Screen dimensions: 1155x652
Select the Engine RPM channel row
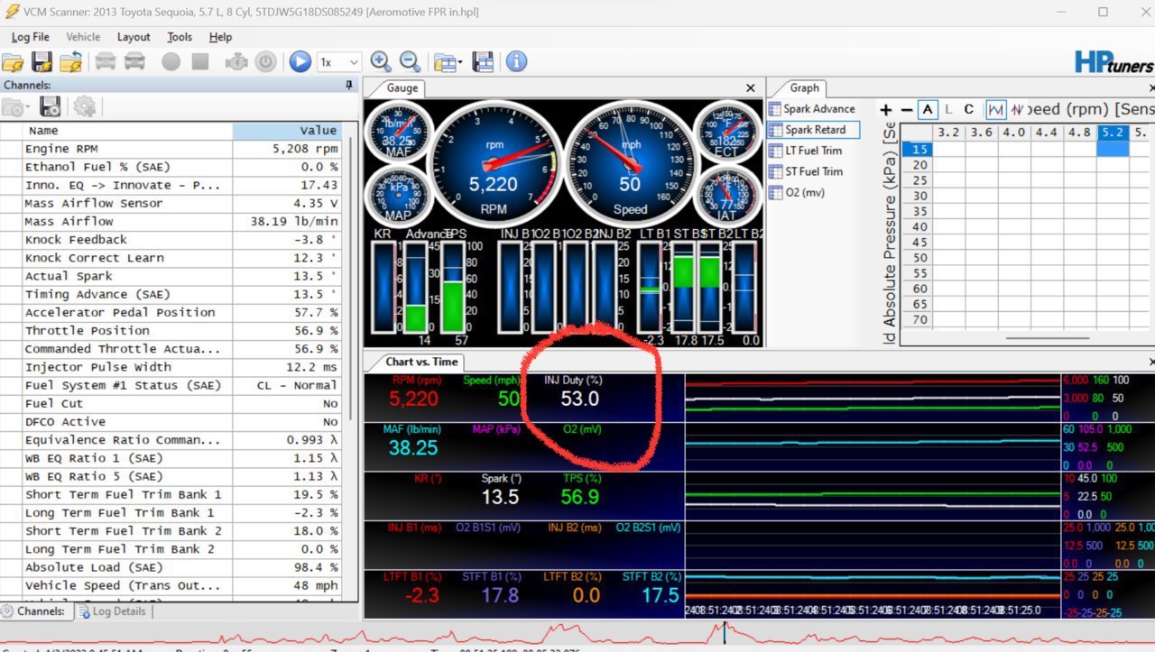coord(171,149)
